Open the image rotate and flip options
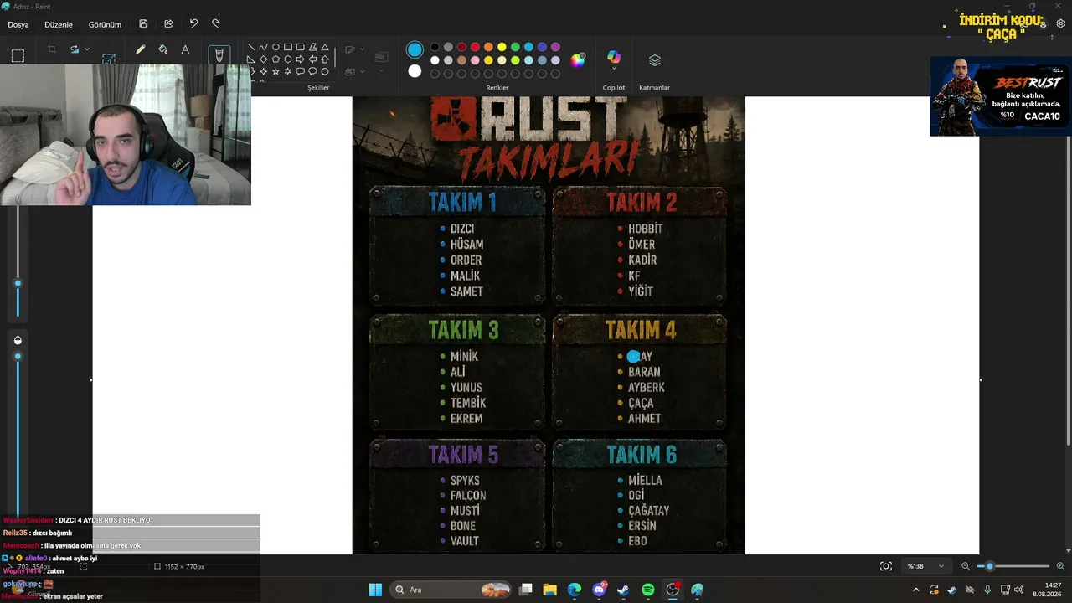Viewport: 1072px width, 603px height. click(78, 49)
